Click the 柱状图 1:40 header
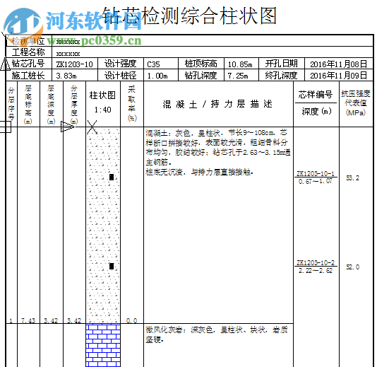The image size is (389, 367). [x=102, y=102]
